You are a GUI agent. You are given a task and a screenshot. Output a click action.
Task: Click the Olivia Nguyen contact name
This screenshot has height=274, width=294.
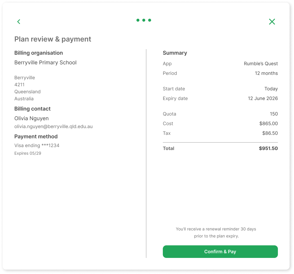pos(31,118)
